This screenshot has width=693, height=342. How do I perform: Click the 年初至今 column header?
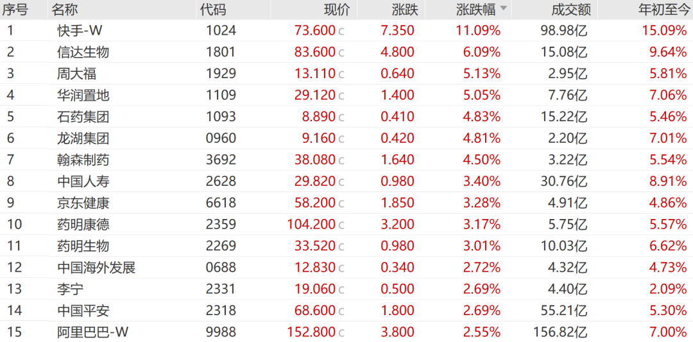pos(662,10)
